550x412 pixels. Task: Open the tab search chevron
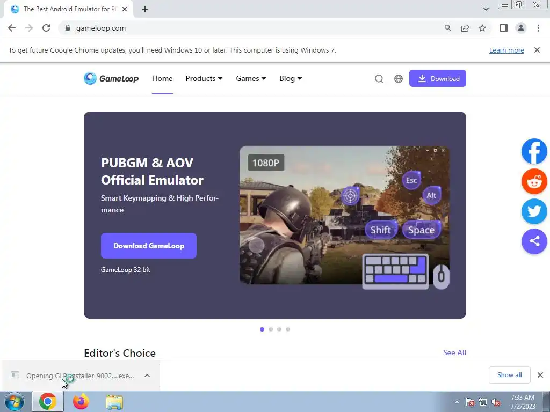coord(486,9)
